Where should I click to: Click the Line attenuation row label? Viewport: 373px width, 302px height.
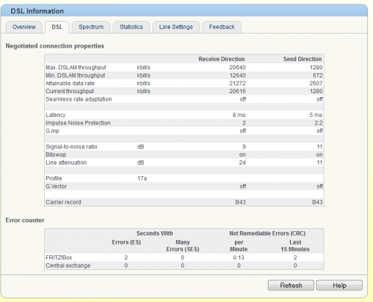[66, 163]
